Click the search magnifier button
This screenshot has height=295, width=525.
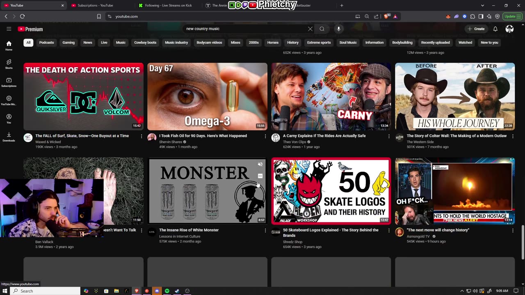click(322, 29)
